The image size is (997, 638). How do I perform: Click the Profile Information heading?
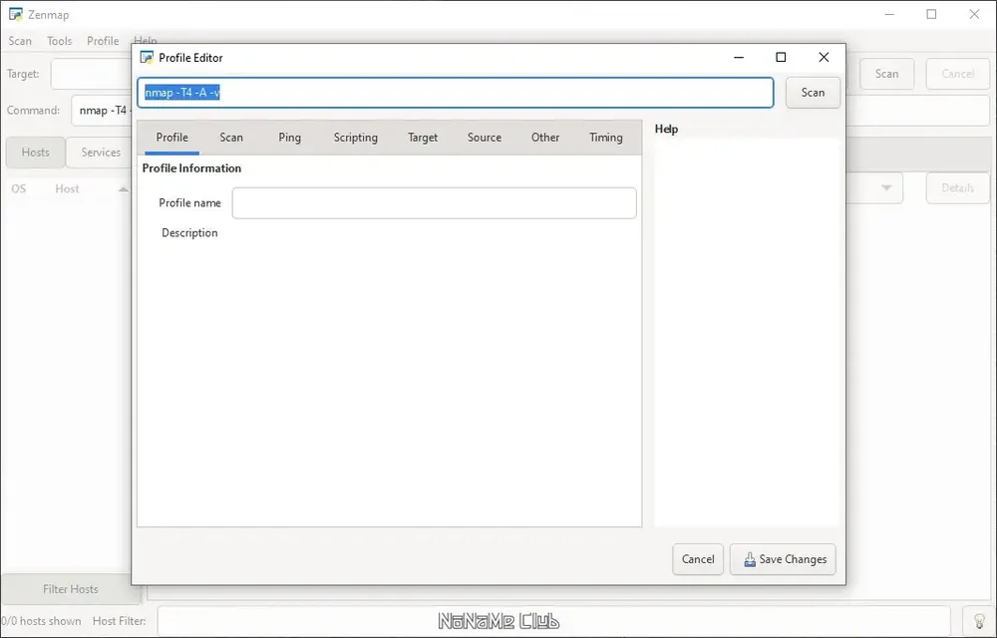(191, 168)
